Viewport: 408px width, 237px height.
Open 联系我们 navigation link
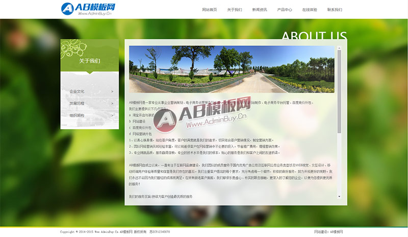(x=335, y=10)
